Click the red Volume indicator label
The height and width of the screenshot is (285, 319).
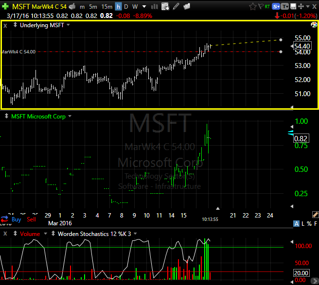tap(30, 234)
